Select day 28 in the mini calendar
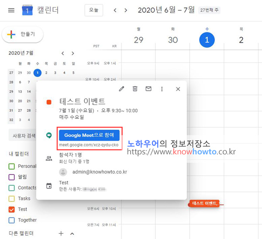The height and width of the screenshot is (239, 262). point(29,111)
